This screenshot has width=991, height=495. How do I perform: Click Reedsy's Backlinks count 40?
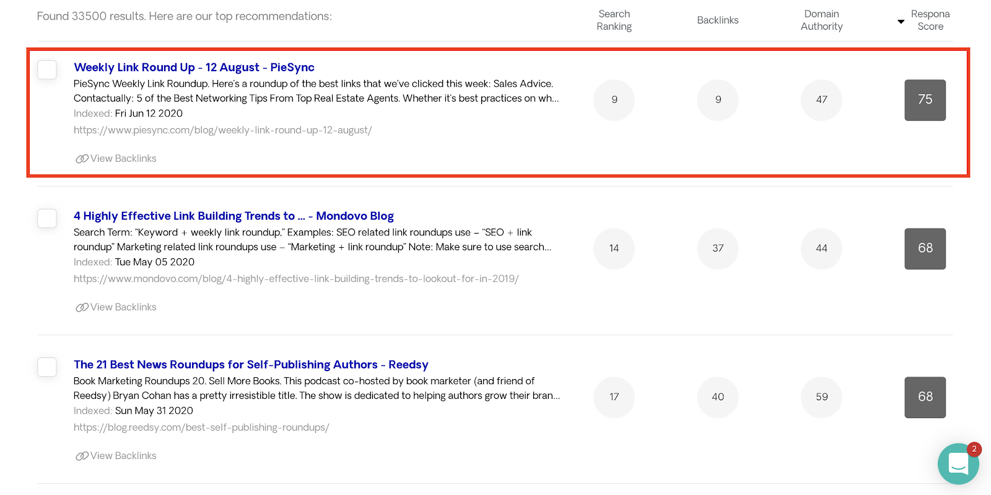(718, 397)
